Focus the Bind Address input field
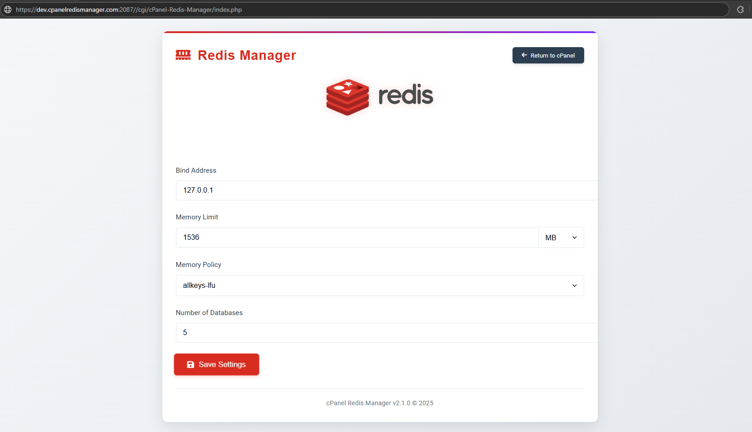 386,190
